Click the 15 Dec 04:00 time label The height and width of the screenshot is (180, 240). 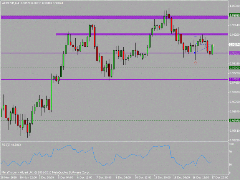point(182,178)
